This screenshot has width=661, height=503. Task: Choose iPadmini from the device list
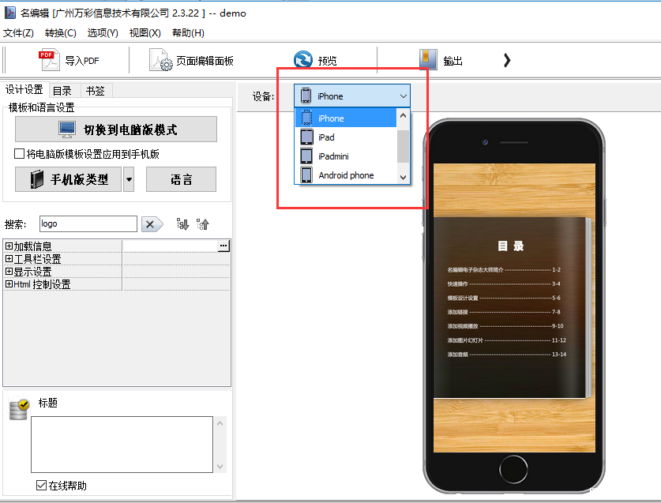333,156
